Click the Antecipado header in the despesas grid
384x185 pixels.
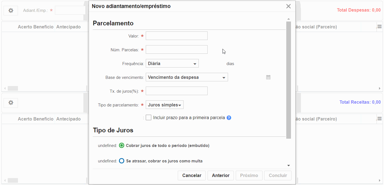click(x=68, y=27)
